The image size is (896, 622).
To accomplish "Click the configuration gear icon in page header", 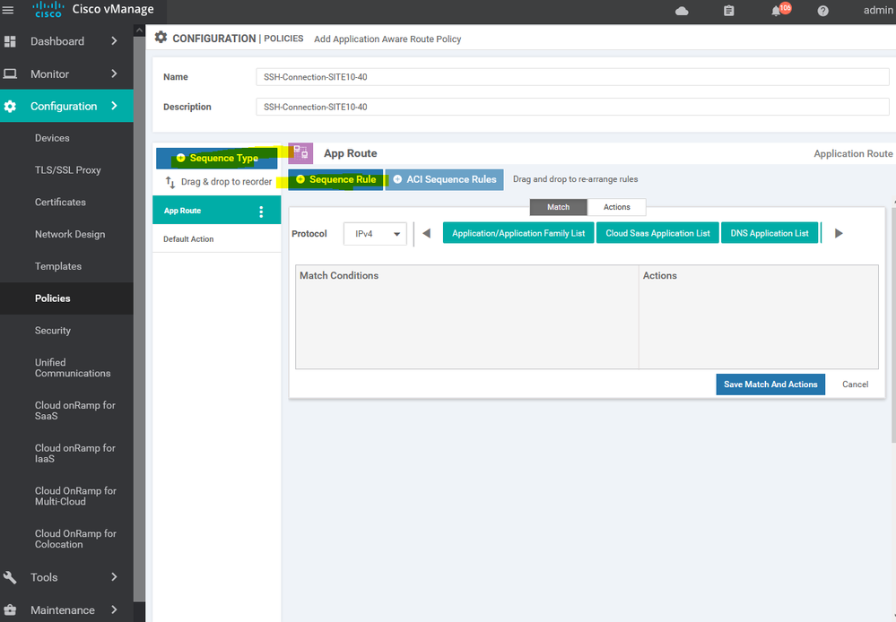I will pos(161,37).
